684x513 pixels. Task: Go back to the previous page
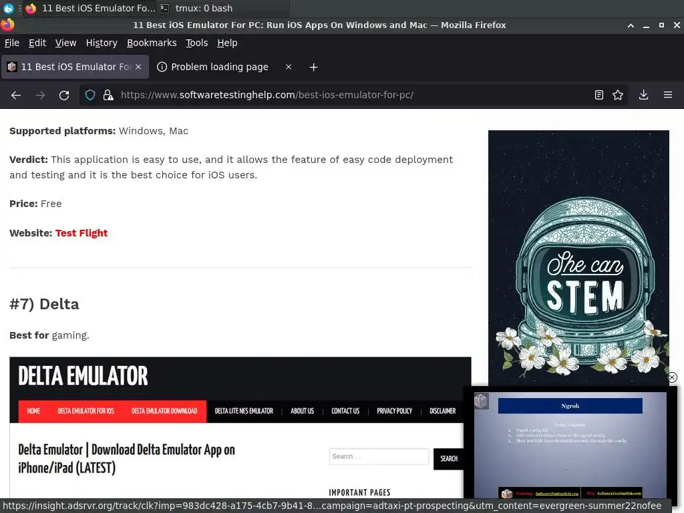[x=16, y=95]
